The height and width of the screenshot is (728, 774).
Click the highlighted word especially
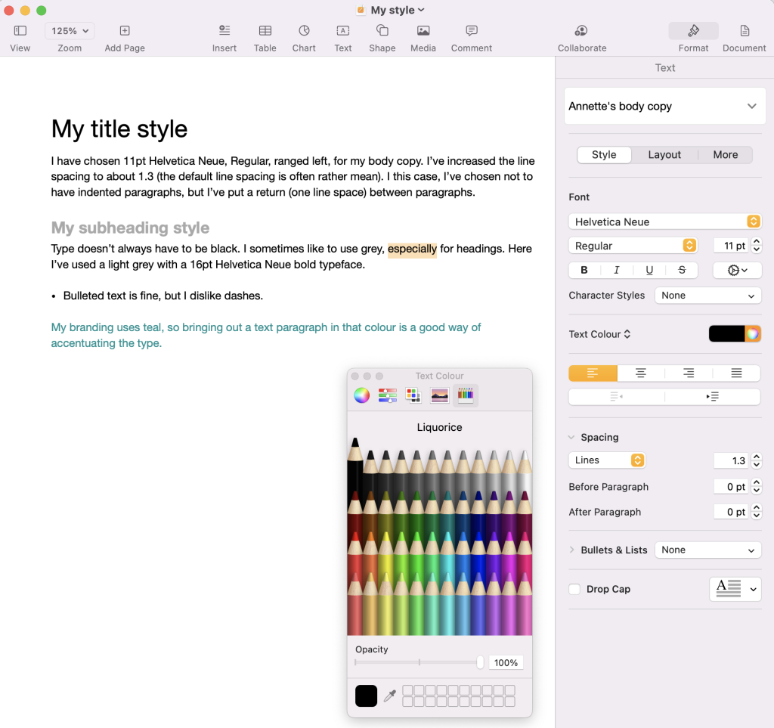click(412, 249)
